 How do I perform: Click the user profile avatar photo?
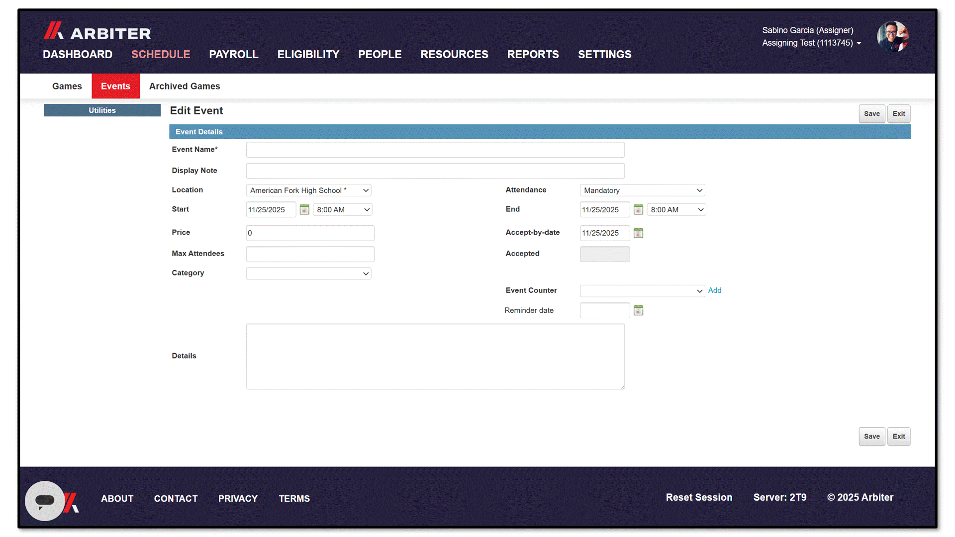click(x=893, y=36)
